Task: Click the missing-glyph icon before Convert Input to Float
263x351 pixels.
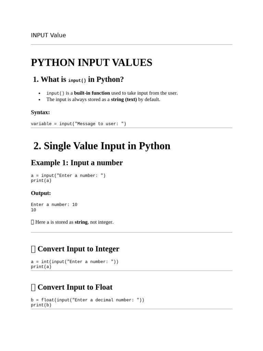Action: 33,287
